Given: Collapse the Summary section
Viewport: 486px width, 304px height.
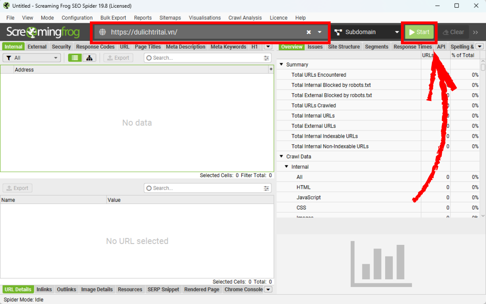Looking at the screenshot, I should tap(281, 65).
